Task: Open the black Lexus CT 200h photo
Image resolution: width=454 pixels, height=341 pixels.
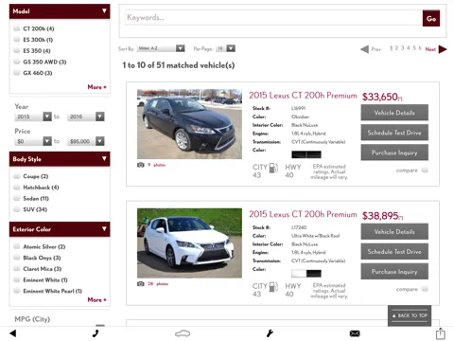Action: point(189,124)
